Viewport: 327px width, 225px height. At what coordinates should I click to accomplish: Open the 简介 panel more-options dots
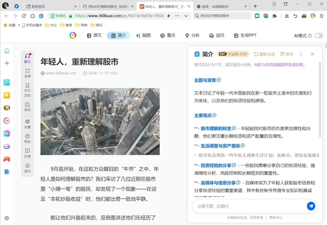point(301,54)
